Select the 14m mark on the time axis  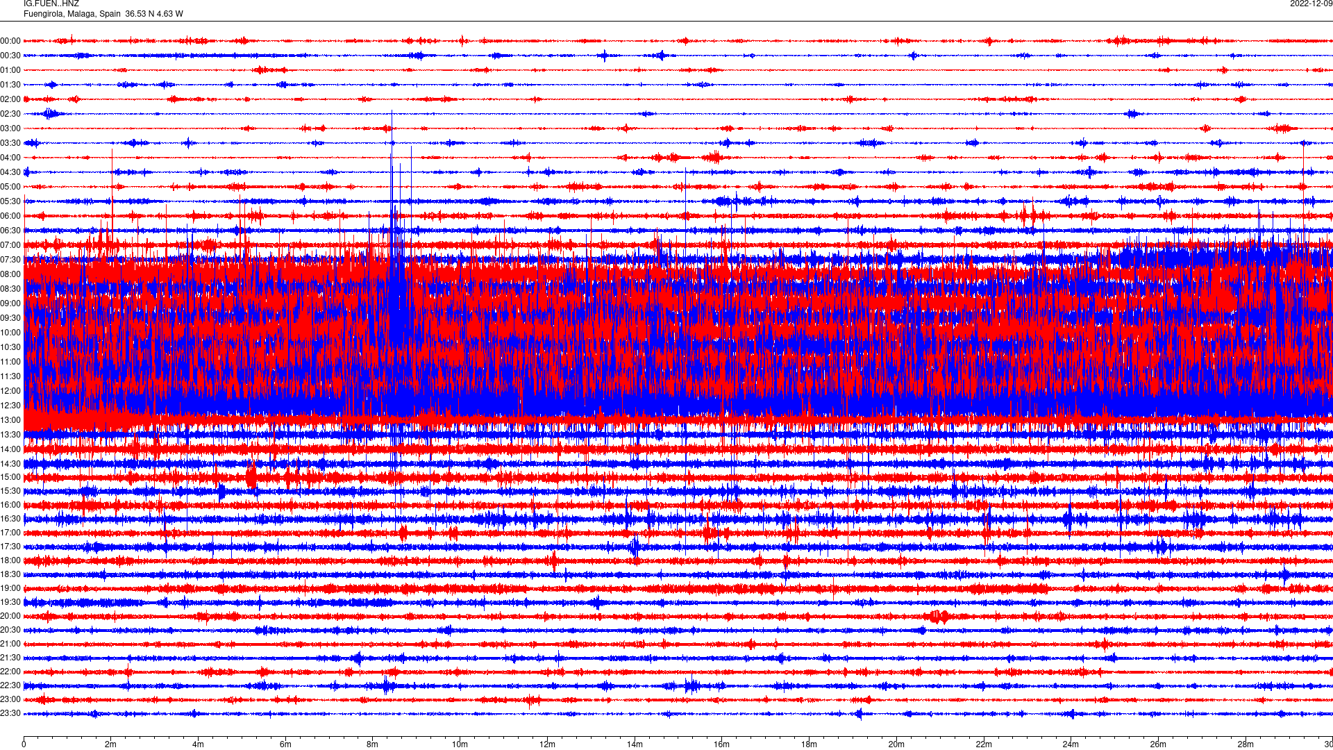(635, 744)
